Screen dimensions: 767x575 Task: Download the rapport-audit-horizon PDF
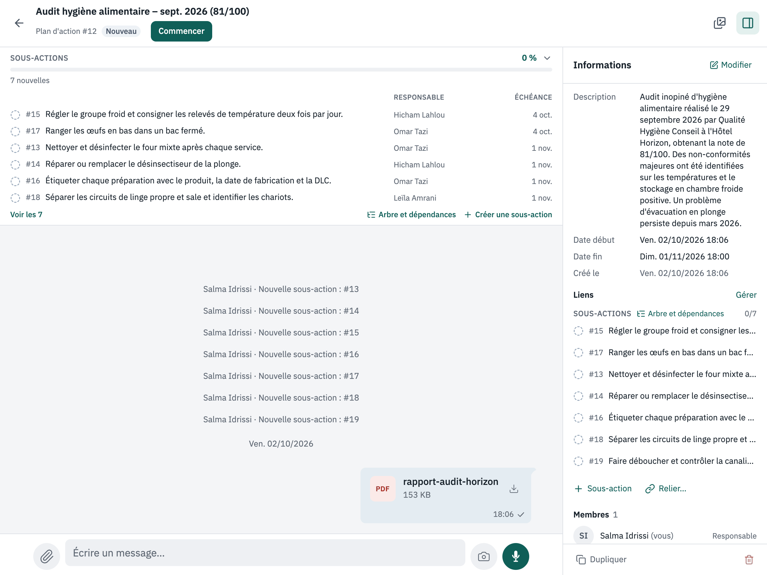coord(514,489)
